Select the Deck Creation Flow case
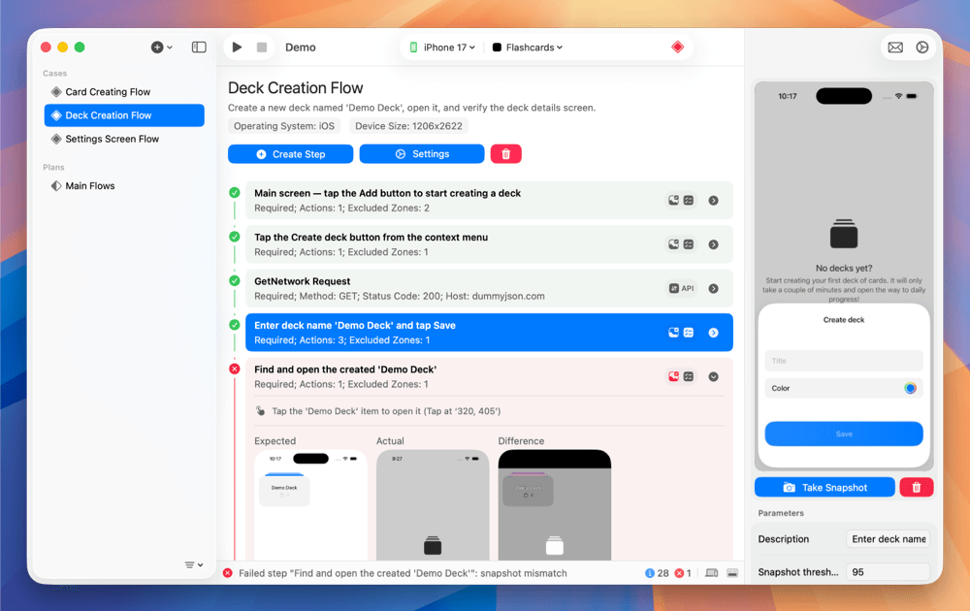Viewport: 970px width, 611px height. pos(124,115)
